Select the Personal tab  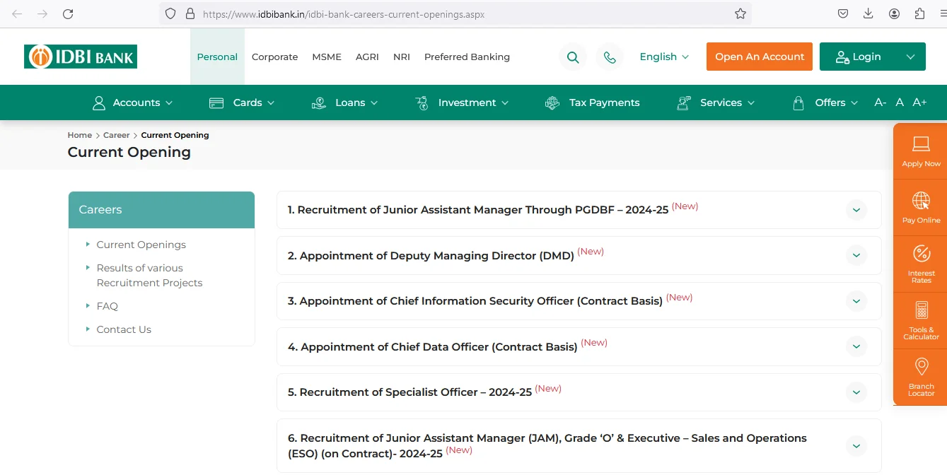pos(217,57)
